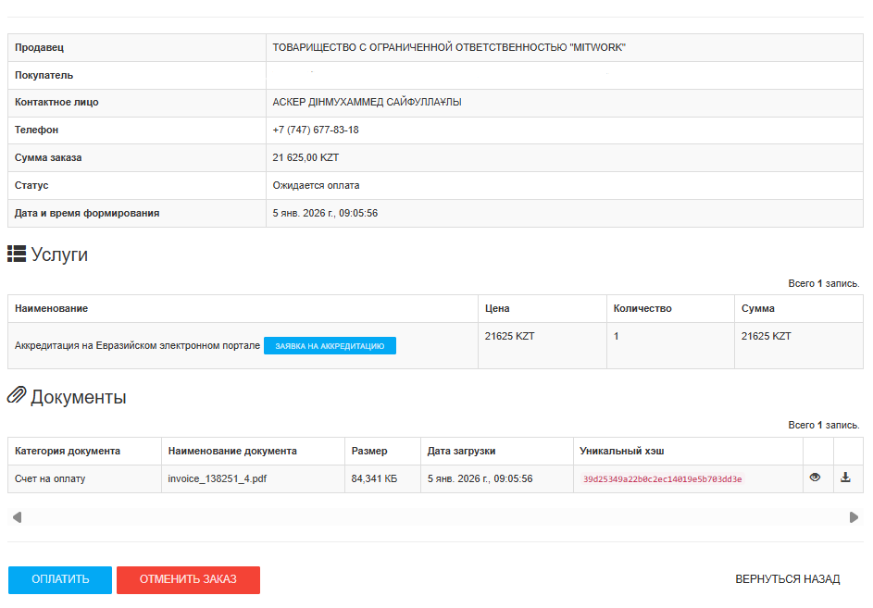This screenshot has height=608, width=873.
Task: Click the Наименование column header in services
Action: [52, 308]
